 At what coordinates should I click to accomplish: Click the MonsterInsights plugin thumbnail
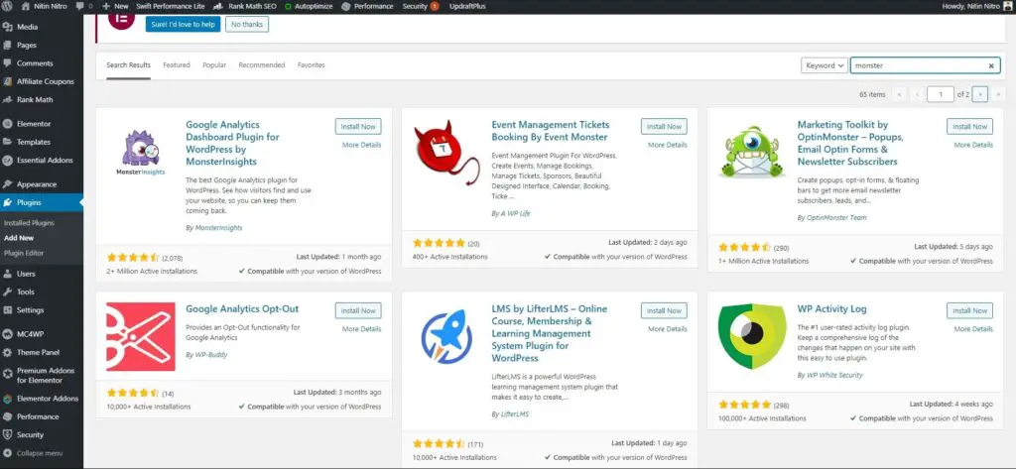pyautogui.click(x=141, y=154)
